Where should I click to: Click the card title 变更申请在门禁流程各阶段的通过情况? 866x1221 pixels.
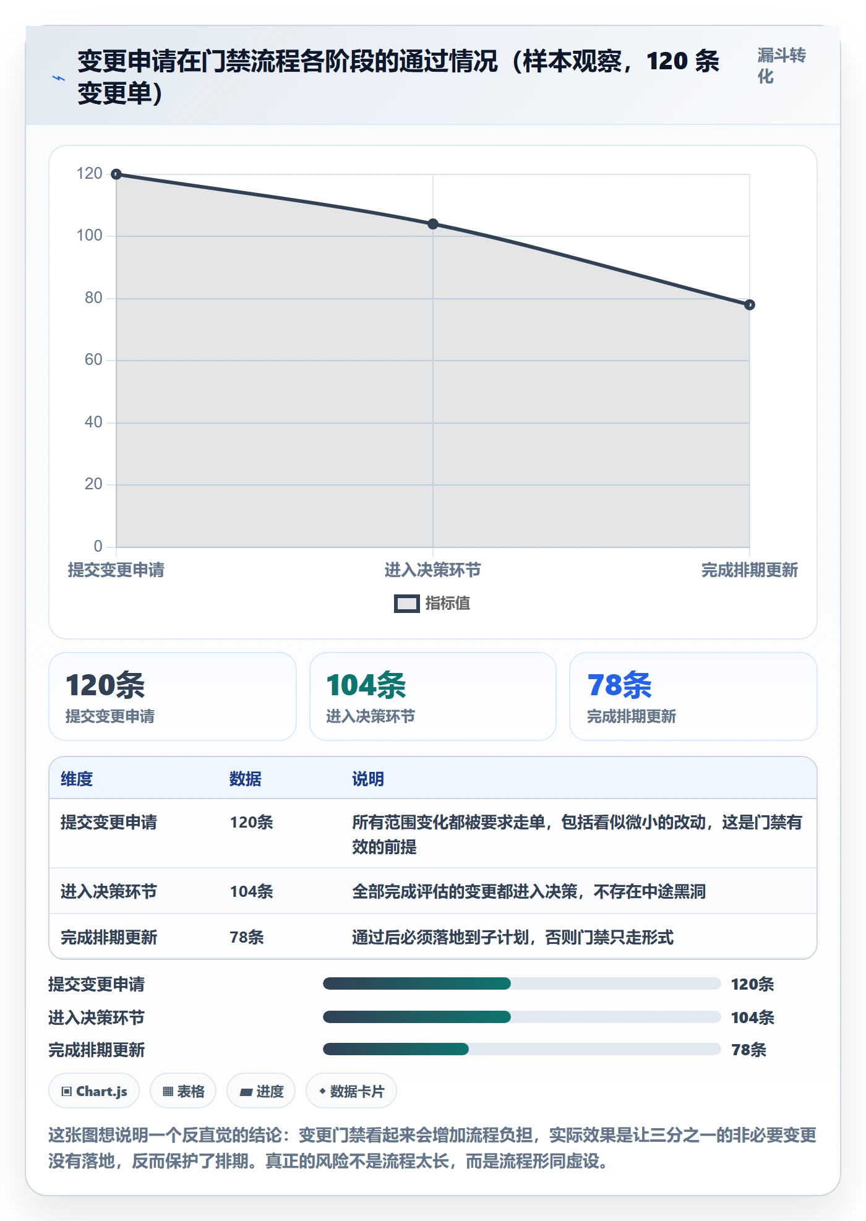point(399,77)
